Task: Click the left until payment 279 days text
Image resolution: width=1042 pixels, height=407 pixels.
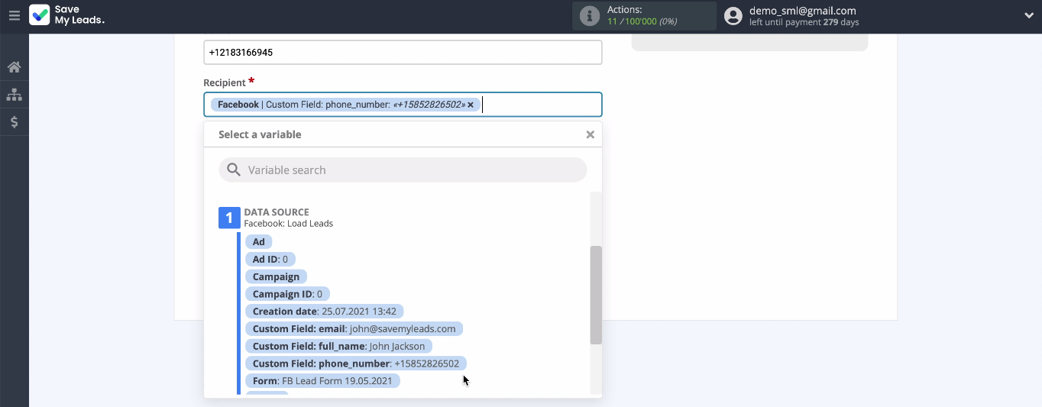Action: pos(804,22)
